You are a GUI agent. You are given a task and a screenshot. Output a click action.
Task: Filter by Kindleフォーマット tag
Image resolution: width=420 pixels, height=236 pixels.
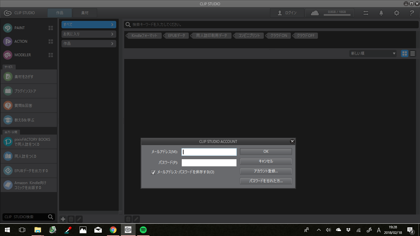coord(144,36)
